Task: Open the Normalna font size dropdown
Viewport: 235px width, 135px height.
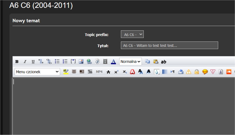Action: 130,62
